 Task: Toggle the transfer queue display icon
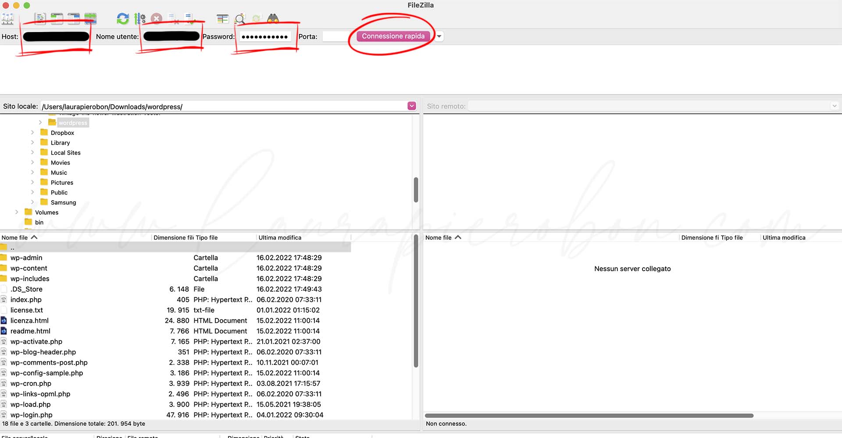(90, 19)
